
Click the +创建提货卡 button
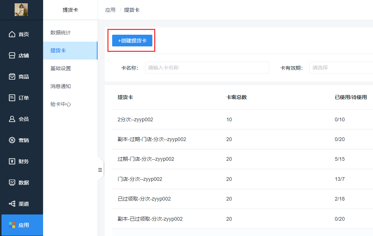(132, 41)
